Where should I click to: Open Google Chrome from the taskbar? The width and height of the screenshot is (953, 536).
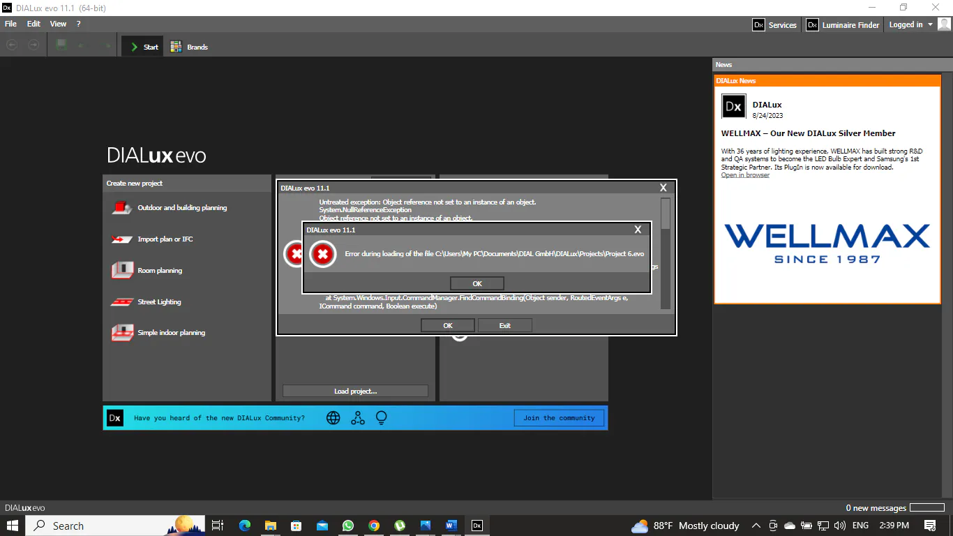click(x=374, y=526)
